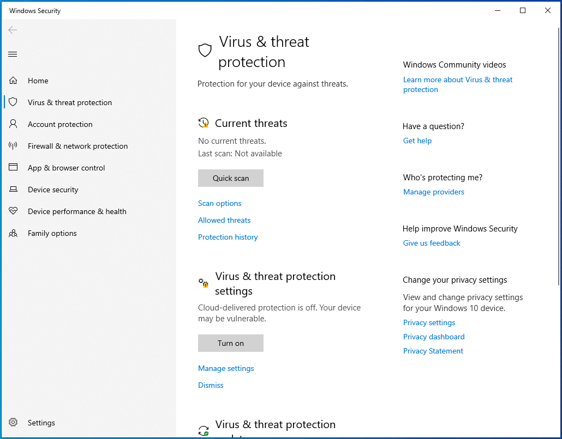Select the App & browser control icon
The width and height of the screenshot is (562, 439).
point(13,167)
